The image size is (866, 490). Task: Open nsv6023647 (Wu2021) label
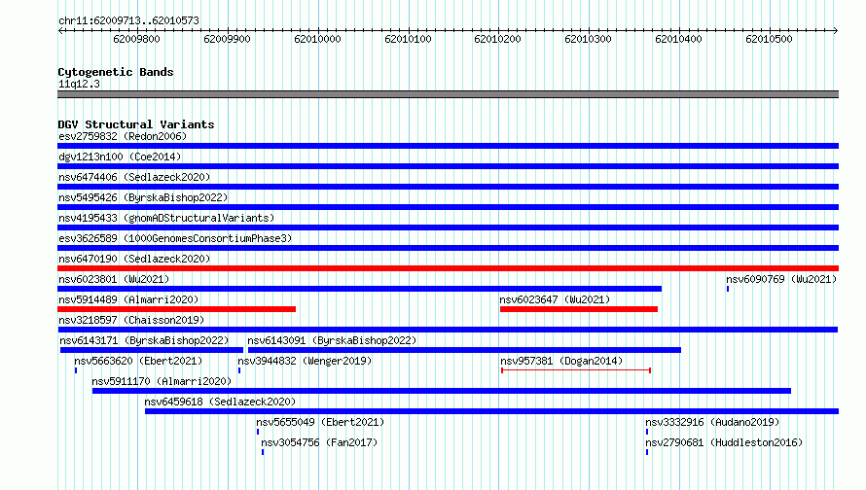click(555, 299)
